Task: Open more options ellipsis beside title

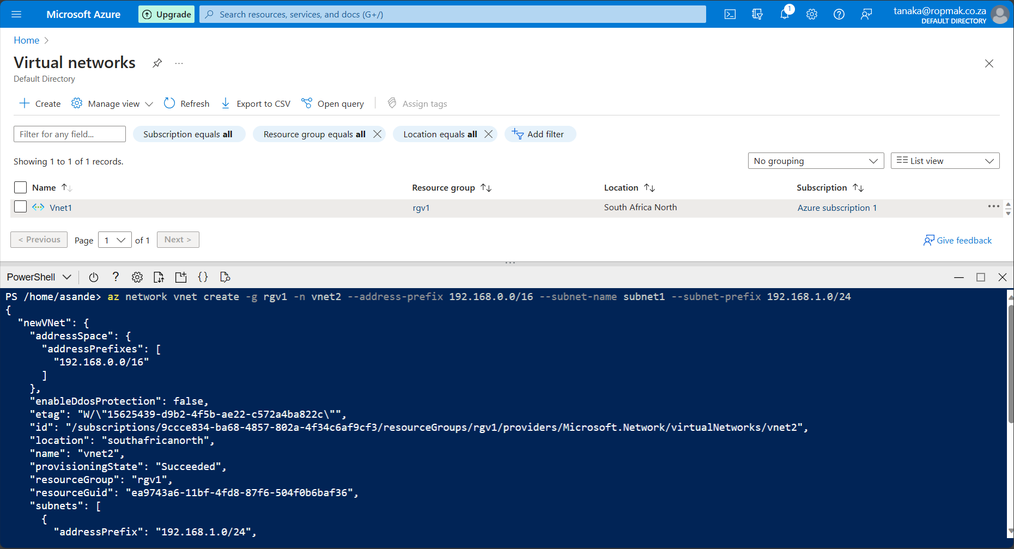Action: (x=179, y=63)
